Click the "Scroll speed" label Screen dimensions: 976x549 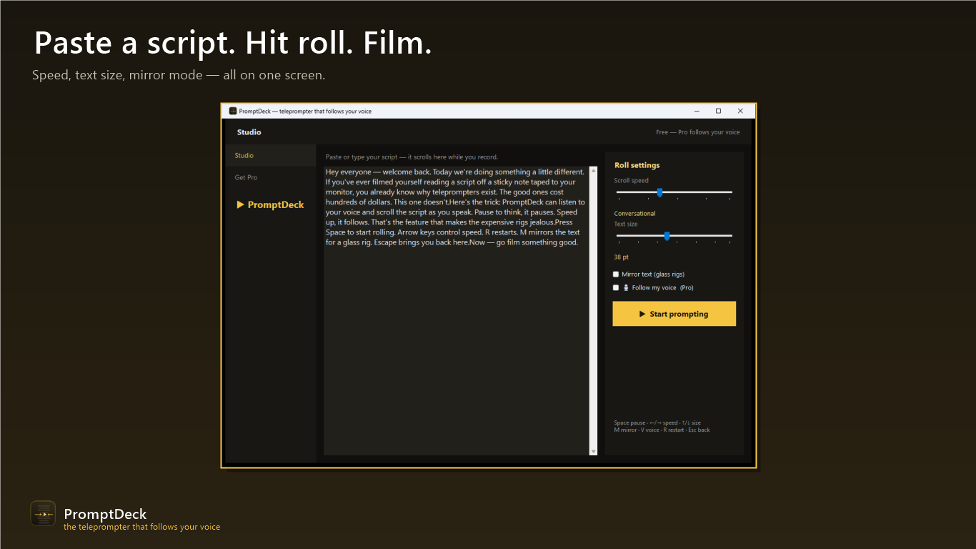tap(632, 181)
